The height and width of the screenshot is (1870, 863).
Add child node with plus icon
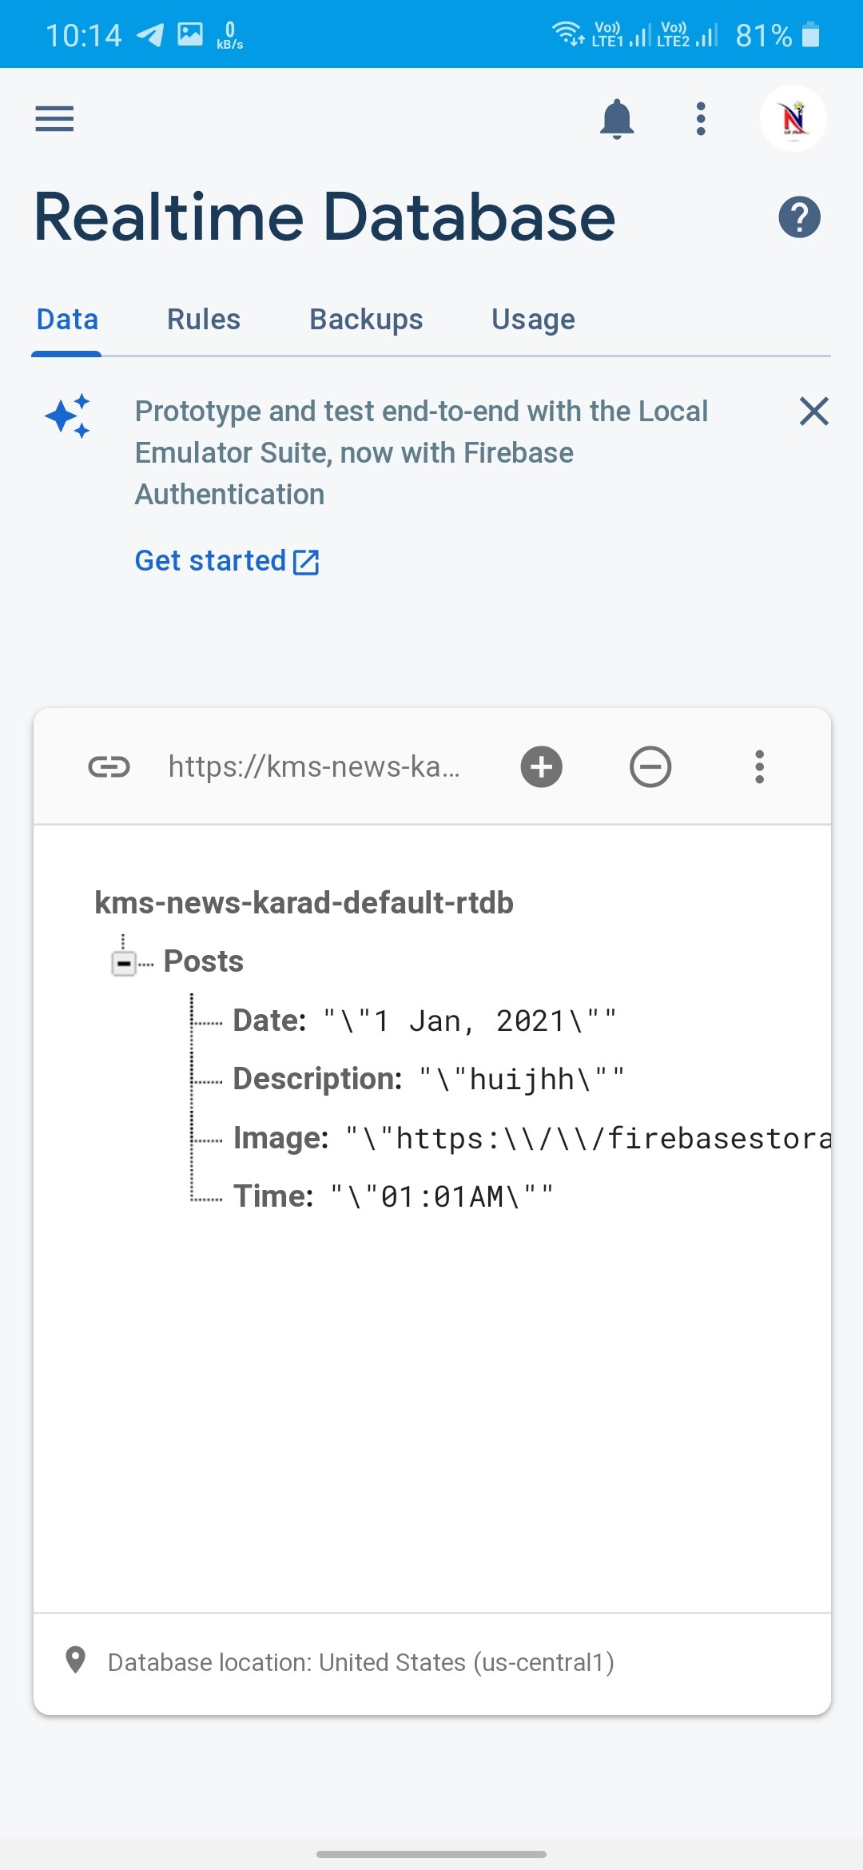(542, 767)
